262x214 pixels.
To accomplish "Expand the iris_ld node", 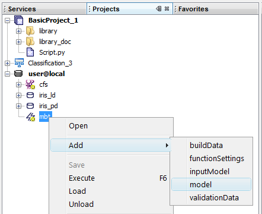I will pyautogui.click(x=18, y=95).
